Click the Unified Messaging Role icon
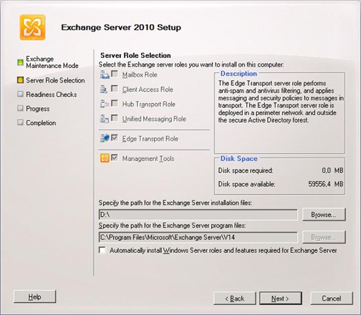 tap(105, 119)
